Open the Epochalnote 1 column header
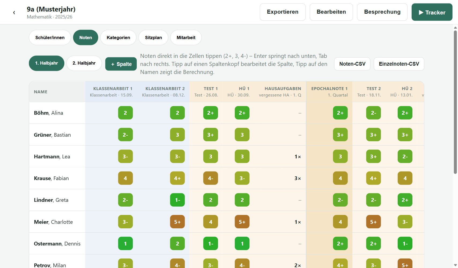The width and height of the screenshot is (458, 268). (x=329, y=92)
